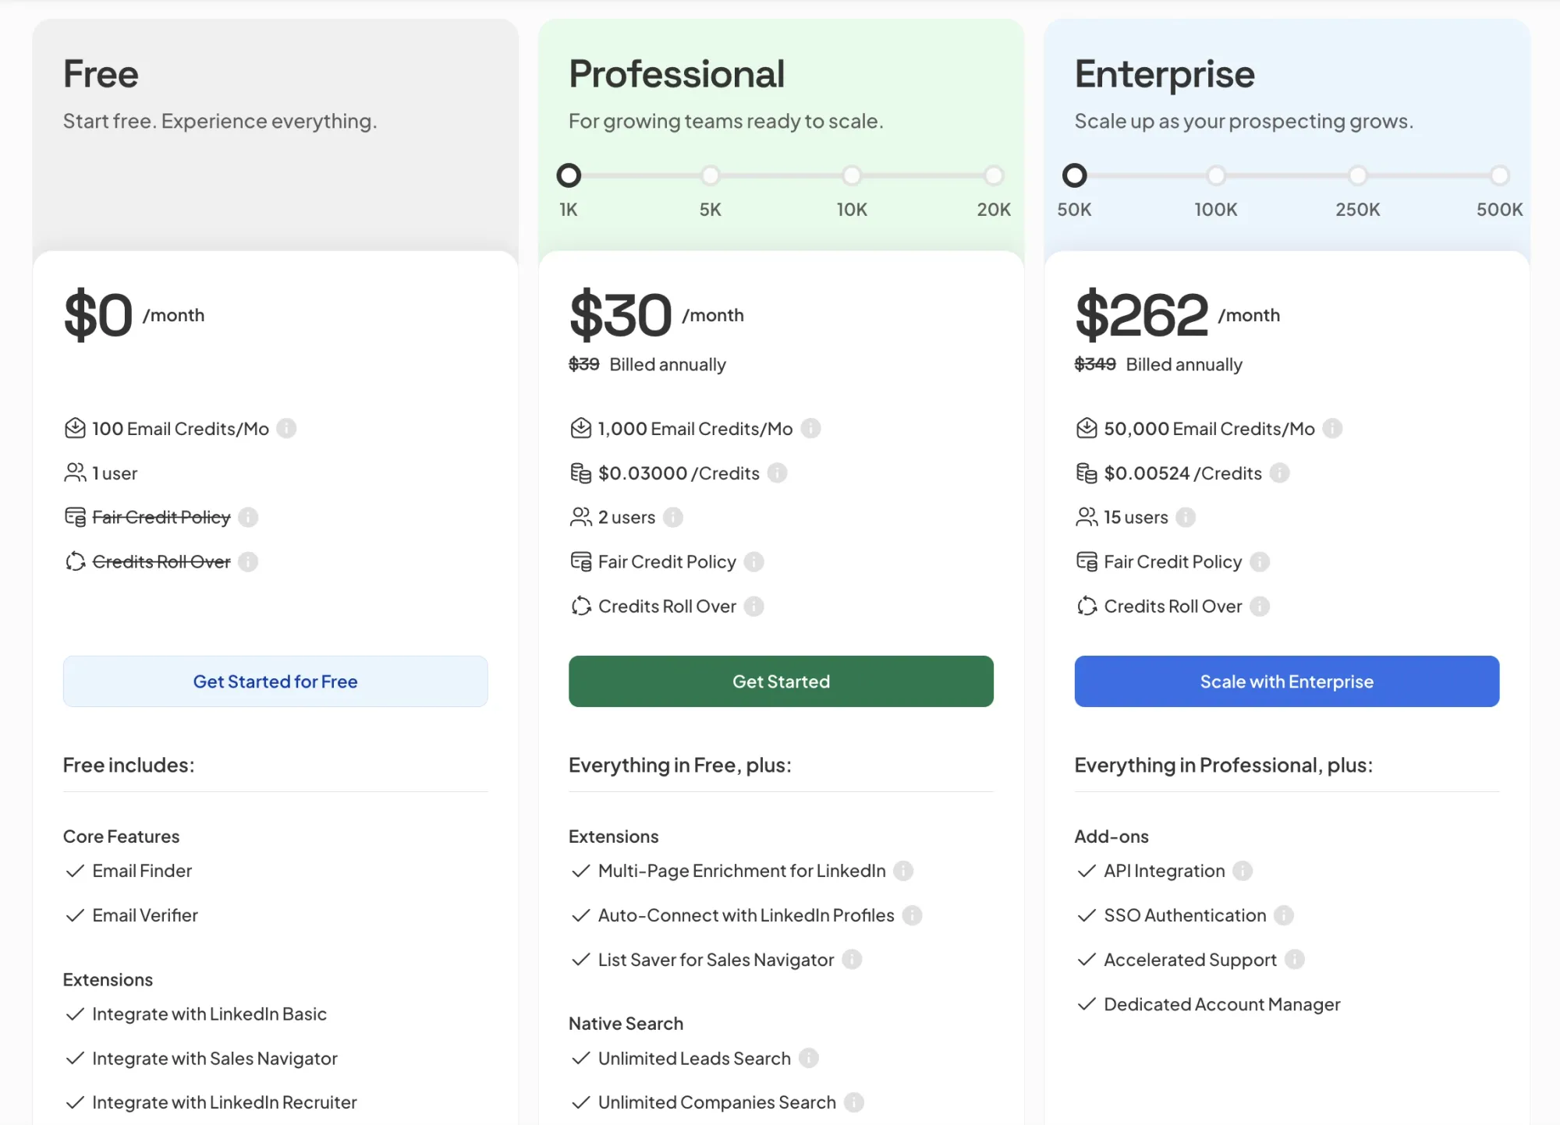Open info tooltip for Professional Fair Credit Policy
Screen dimensions: 1560x1125
tap(753, 561)
